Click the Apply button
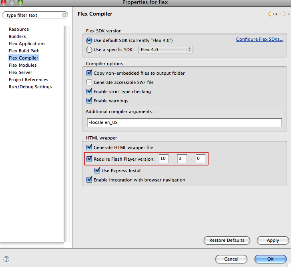This screenshot has height=267, width=291. point(273,240)
